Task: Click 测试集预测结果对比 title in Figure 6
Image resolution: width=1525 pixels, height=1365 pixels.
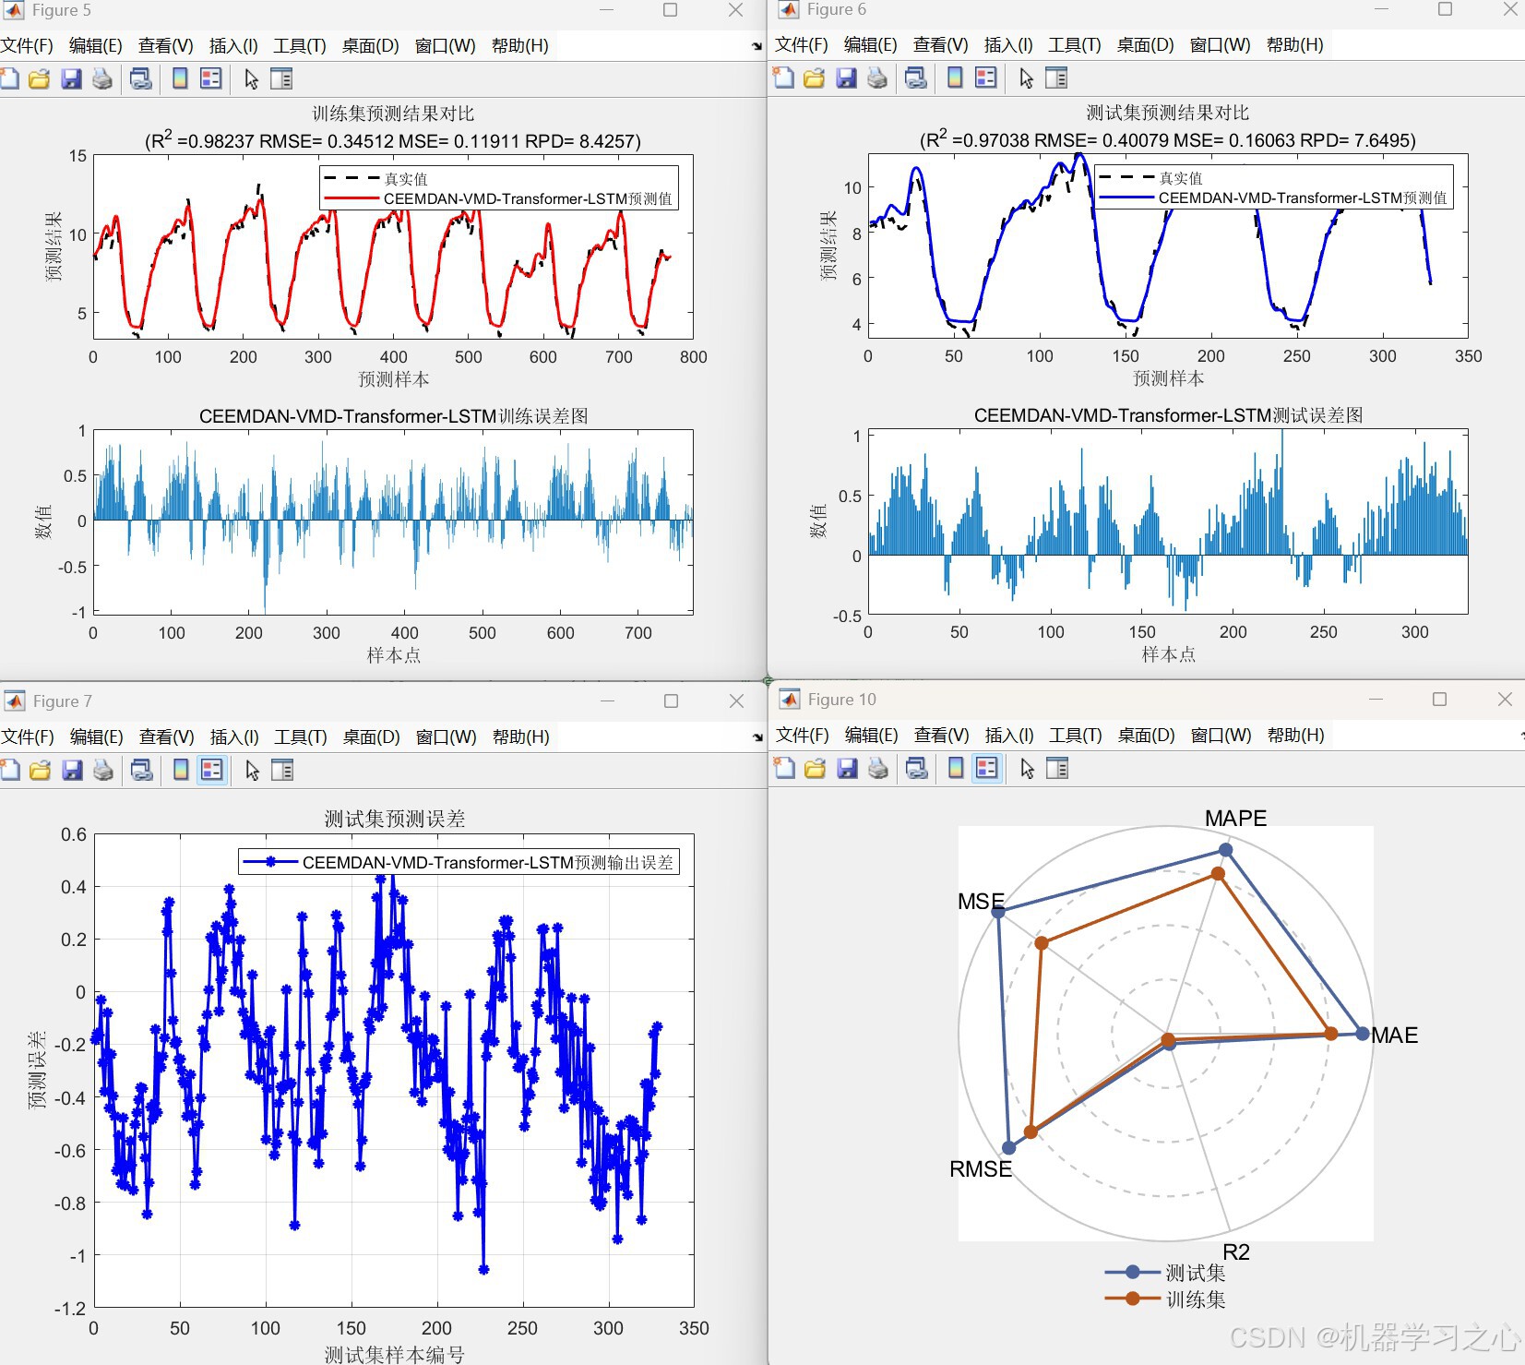Action: click(1168, 113)
